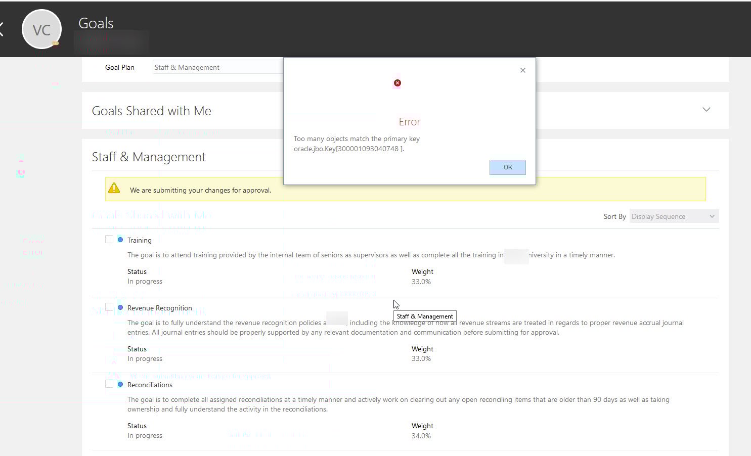Click the VC profile avatar

coord(41,29)
